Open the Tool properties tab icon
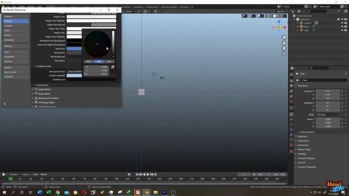The image size is (349, 196). point(291,75)
